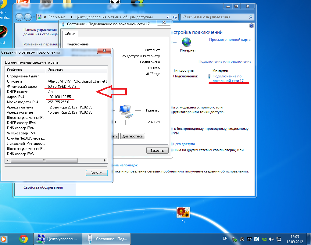The image size is (311, 245).
Task: Switch to Состояние - Под... taskbar button
Action: coord(106,239)
